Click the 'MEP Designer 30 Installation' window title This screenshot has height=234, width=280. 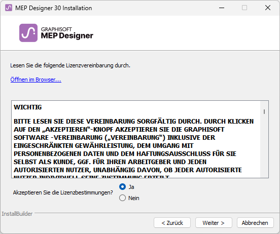point(54,8)
